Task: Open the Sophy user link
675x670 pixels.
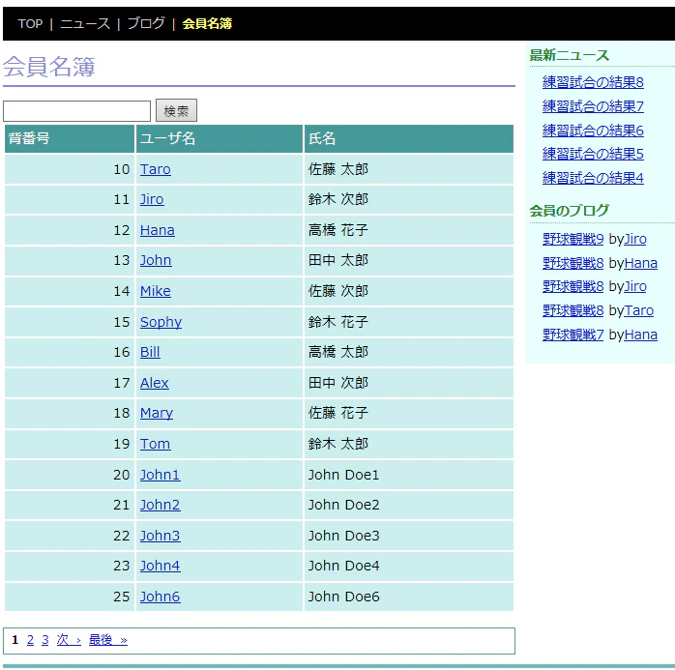Action: pos(161,322)
